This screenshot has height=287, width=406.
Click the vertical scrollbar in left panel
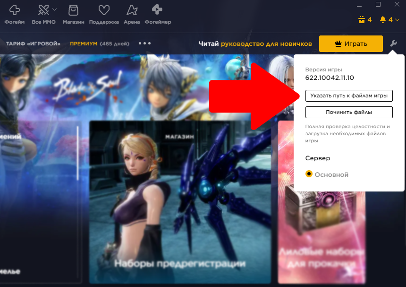(x=78, y=153)
